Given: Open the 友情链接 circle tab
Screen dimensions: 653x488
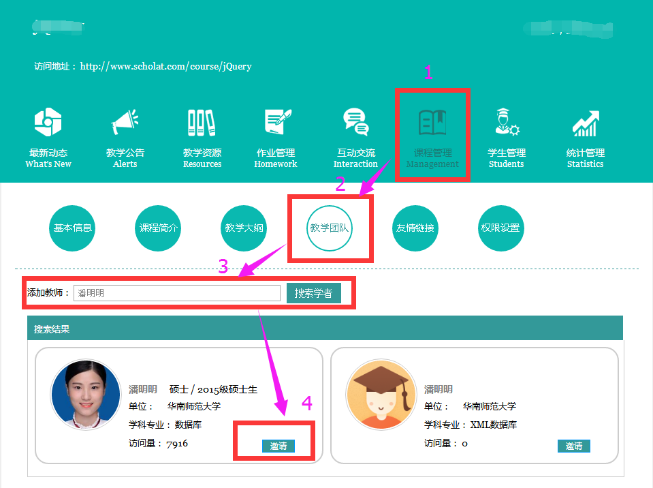Looking at the screenshot, I should (415, 228).
